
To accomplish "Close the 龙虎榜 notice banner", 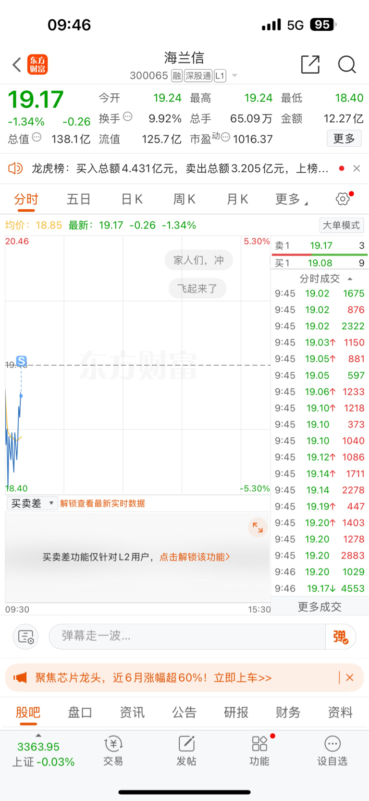I will click(x=357, y=168).
